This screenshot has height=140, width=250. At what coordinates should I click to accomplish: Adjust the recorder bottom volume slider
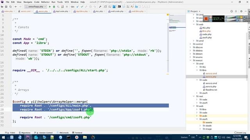[232, 20]
